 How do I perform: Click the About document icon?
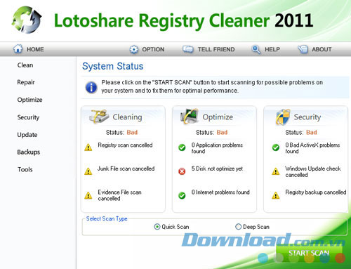click(x=303, y=49)
